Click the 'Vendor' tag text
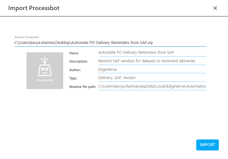 129,78
